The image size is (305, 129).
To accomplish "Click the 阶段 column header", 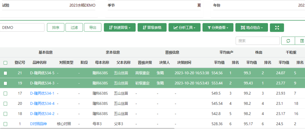I will [x=84, y=63].
